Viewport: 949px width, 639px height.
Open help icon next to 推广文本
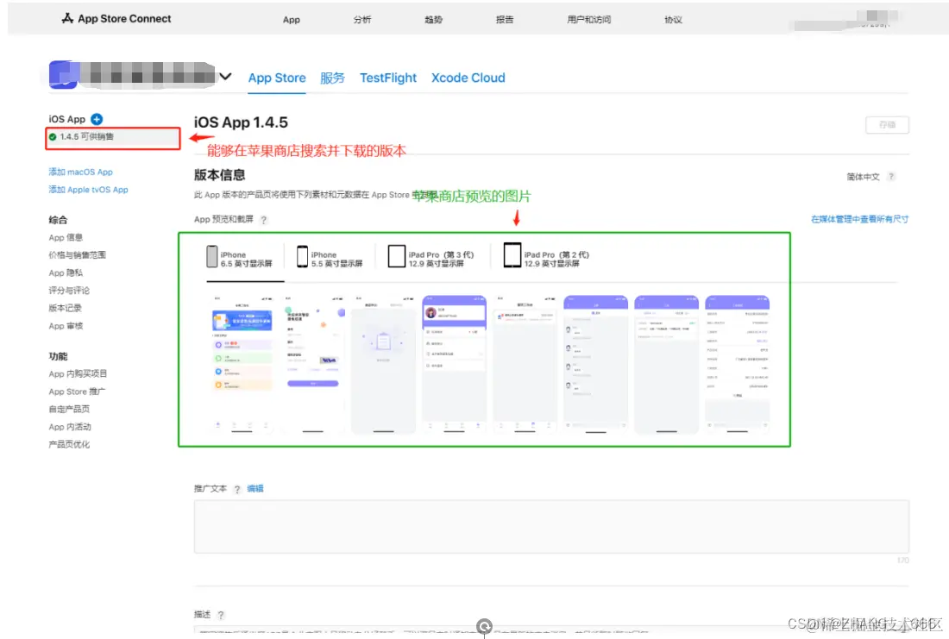point(237,489)
